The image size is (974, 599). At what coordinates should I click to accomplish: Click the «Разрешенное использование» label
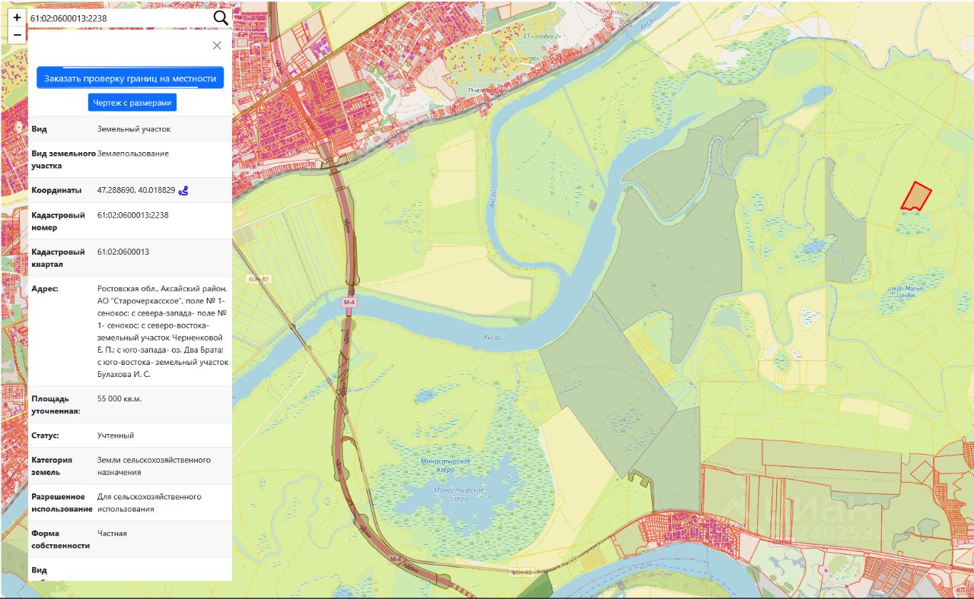62,502
